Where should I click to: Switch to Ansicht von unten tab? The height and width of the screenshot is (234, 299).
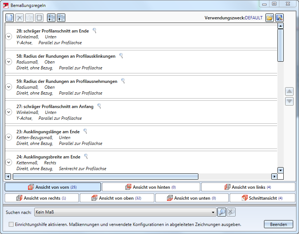[192, 198]
